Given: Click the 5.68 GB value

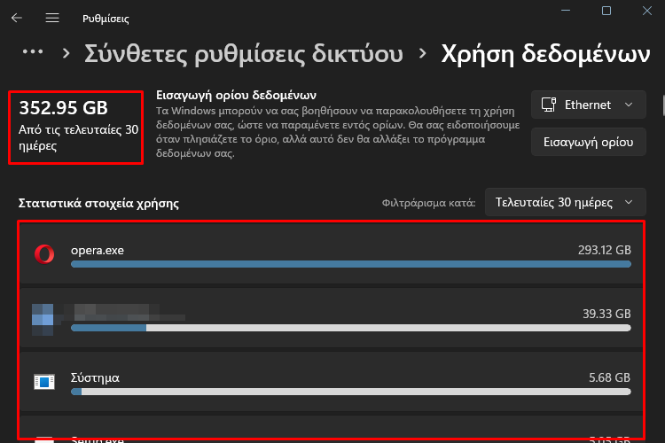Looking at the screenshot, I should (x=609, y=377).
